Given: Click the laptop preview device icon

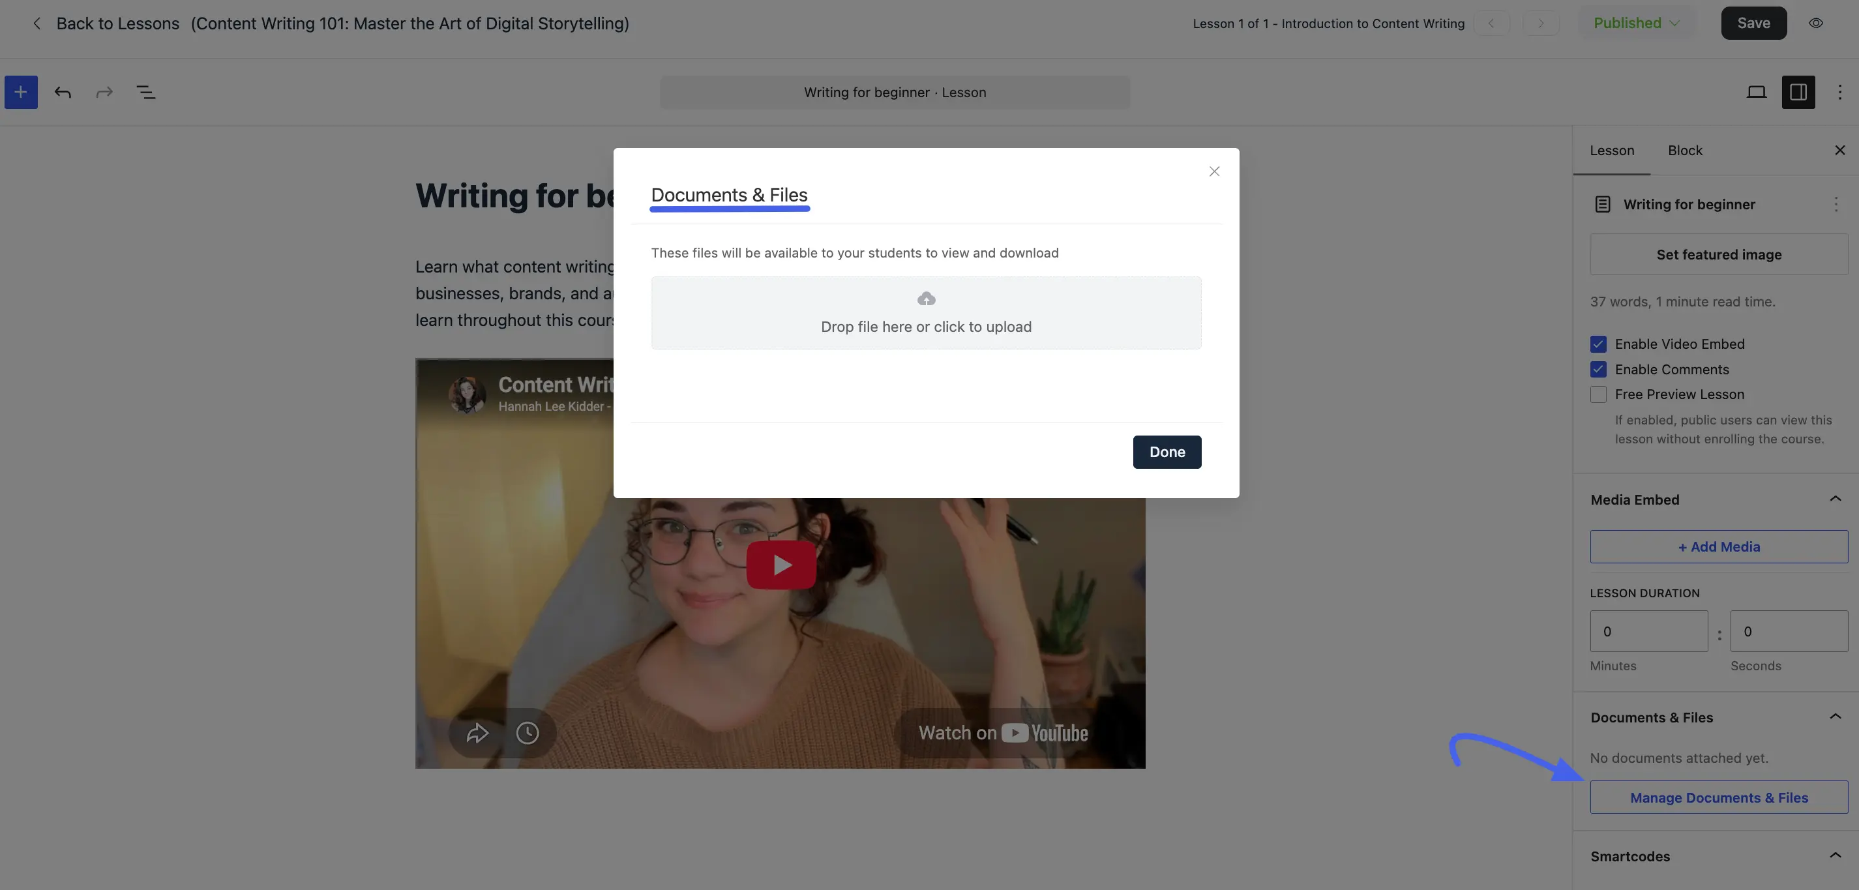Looking at the screenshot, I should [x=1757, y=93].
